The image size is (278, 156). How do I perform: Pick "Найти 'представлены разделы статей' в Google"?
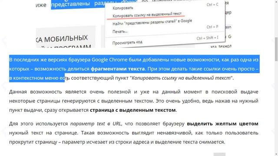tap(152, 22)
